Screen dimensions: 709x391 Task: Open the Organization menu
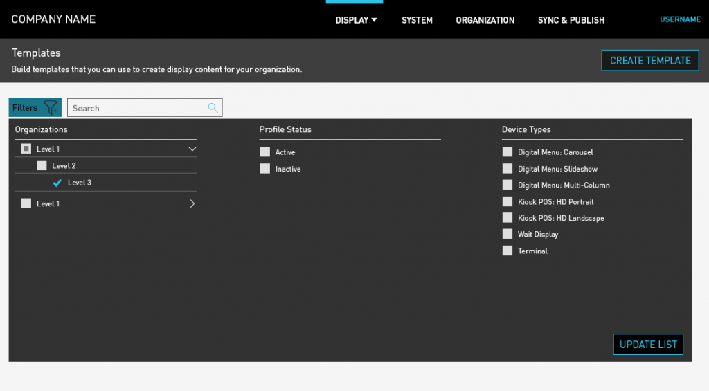coord(485,20)
